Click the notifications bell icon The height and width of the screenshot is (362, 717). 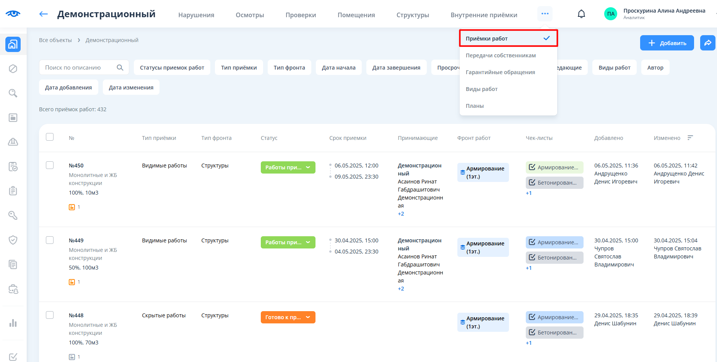(581, 14)
